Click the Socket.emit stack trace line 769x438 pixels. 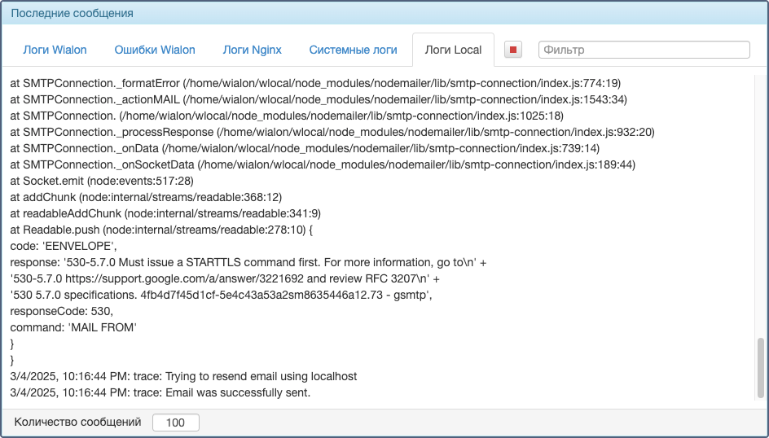pyautogui.click(x=102, y=181)
